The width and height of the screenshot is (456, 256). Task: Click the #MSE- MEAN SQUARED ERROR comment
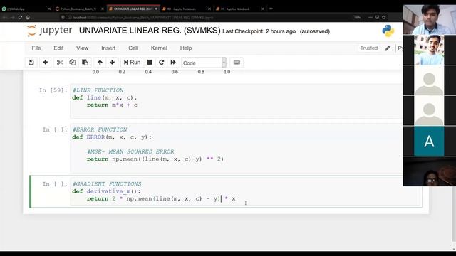coord(130,151)
